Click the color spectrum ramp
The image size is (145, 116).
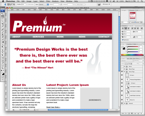pyautogui.click(x=132, y=55)
